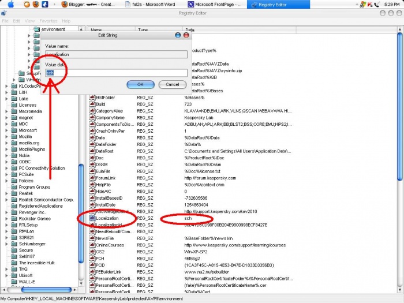
Task: Expand the Microsoft tree node
Action: (x=7, y=130)
